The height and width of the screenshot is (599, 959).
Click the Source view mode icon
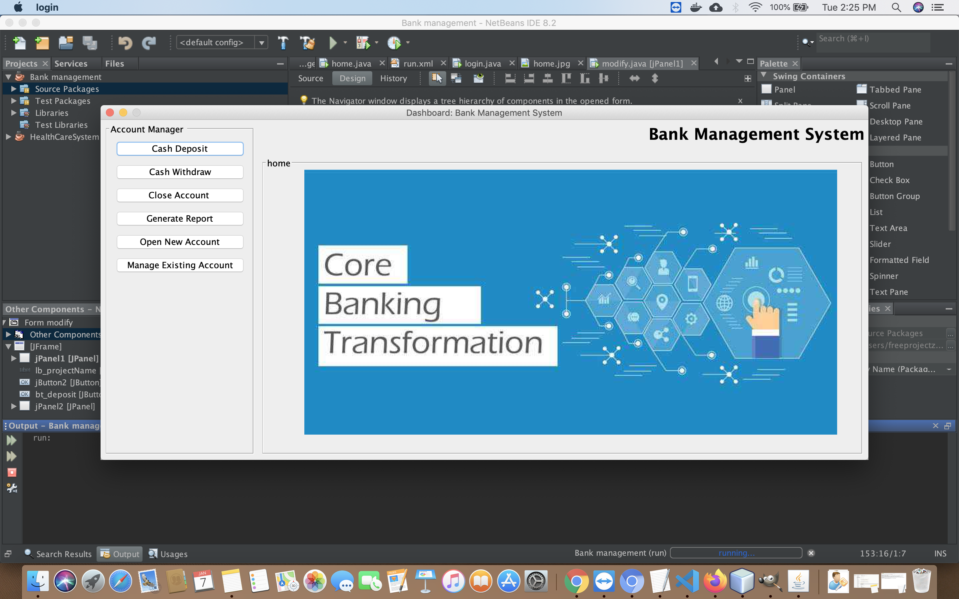point(311,78)
